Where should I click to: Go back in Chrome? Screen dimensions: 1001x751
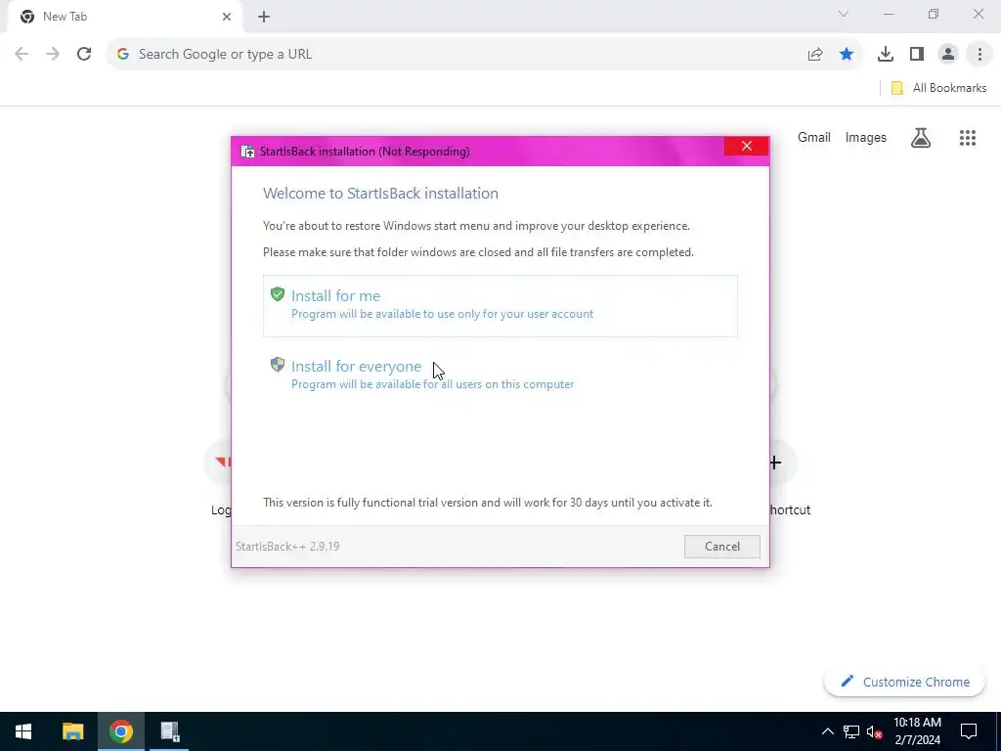pos(22,55)
